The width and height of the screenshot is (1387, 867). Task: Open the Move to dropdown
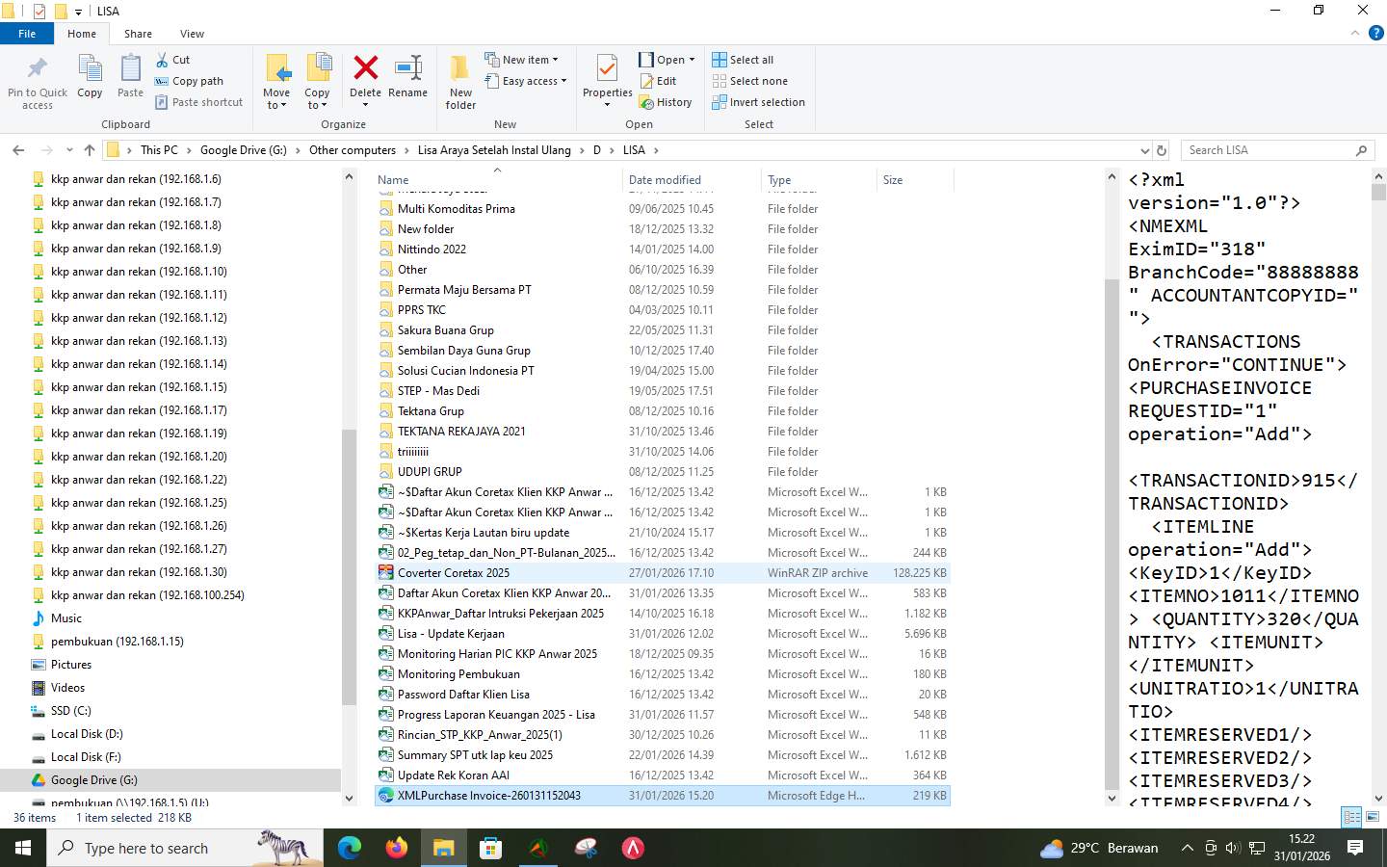point(276,81)
